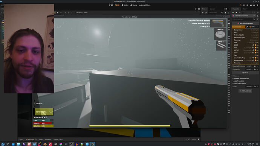
Task: Open the Game workspace
Action: pyautogui.click(x=134, y=5)
